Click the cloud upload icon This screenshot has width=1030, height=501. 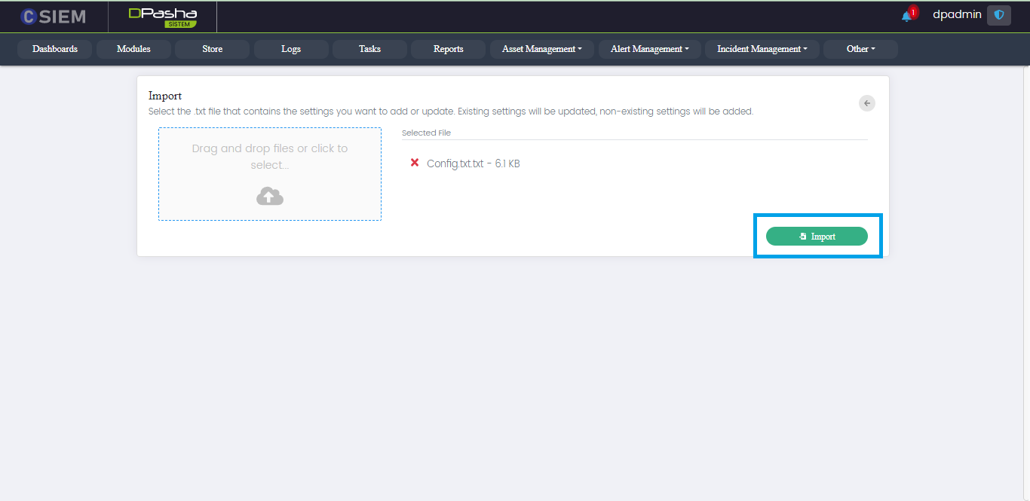[269, 197]
